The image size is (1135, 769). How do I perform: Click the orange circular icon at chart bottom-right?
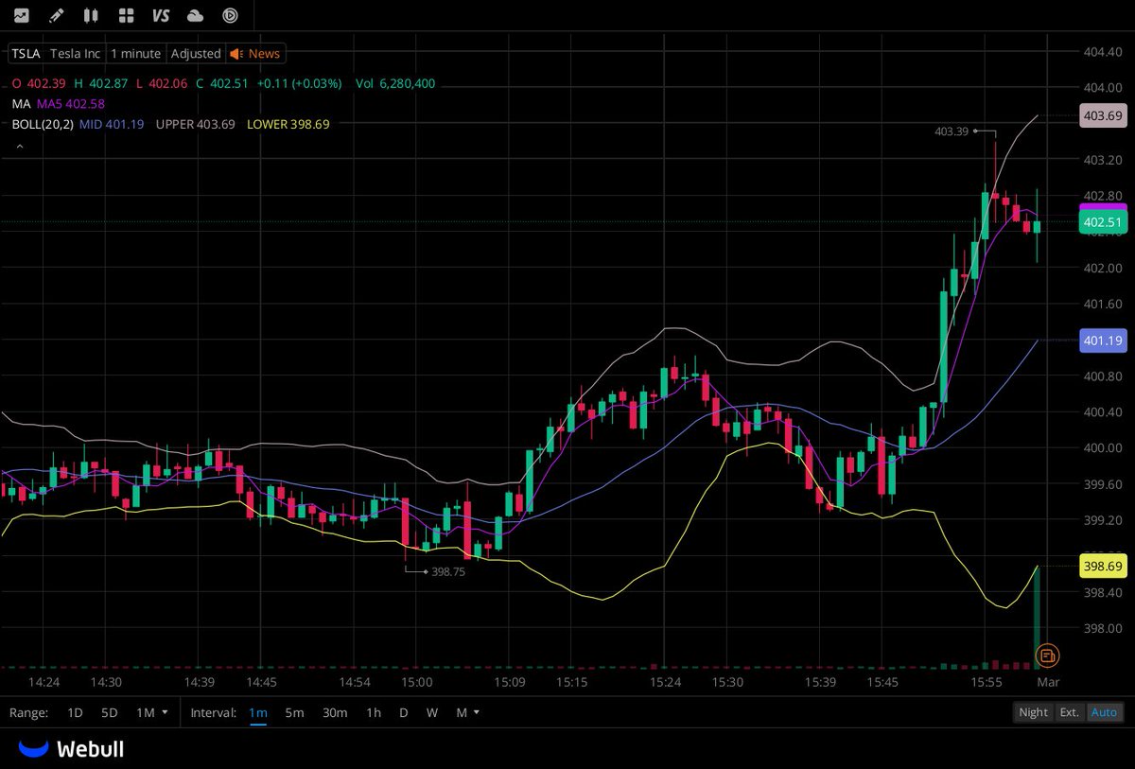1047,655
